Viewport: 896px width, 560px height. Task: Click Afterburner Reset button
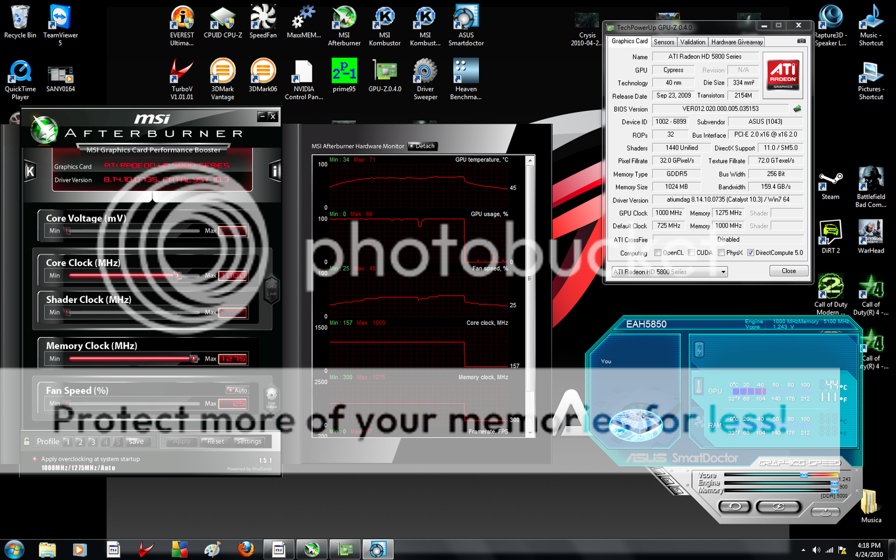[215, 441]
